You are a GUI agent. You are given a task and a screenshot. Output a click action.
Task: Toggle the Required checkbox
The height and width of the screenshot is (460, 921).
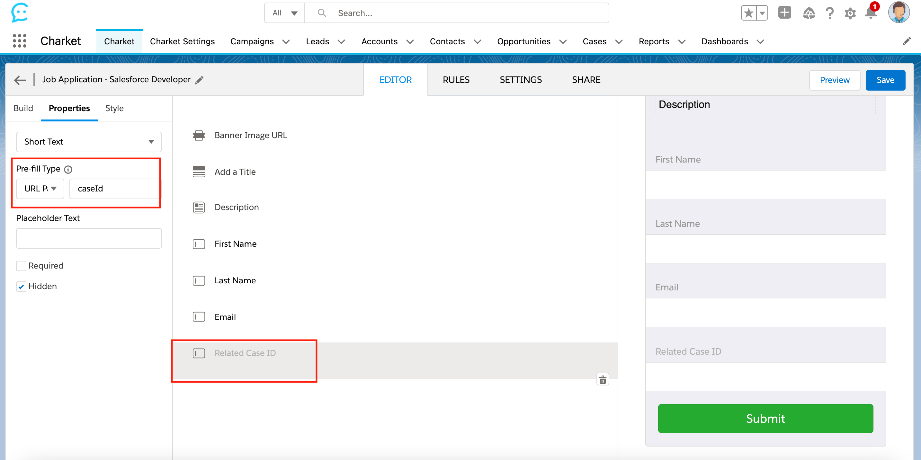[21, 266]
